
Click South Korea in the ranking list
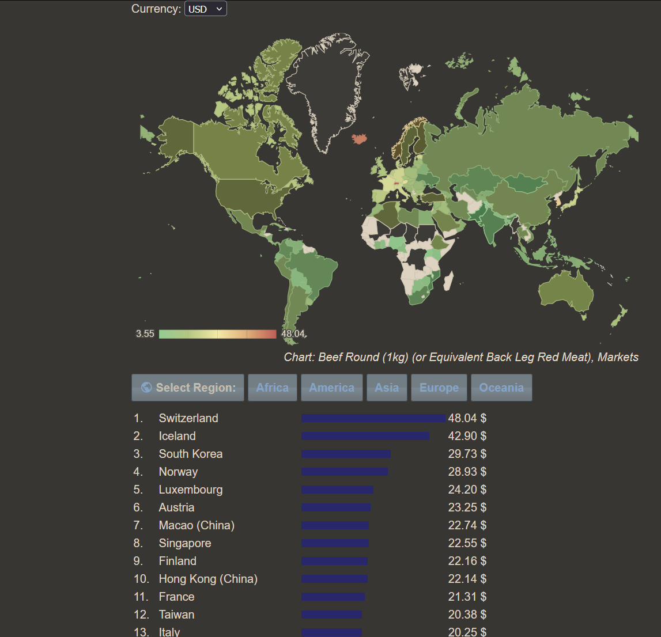191,454
